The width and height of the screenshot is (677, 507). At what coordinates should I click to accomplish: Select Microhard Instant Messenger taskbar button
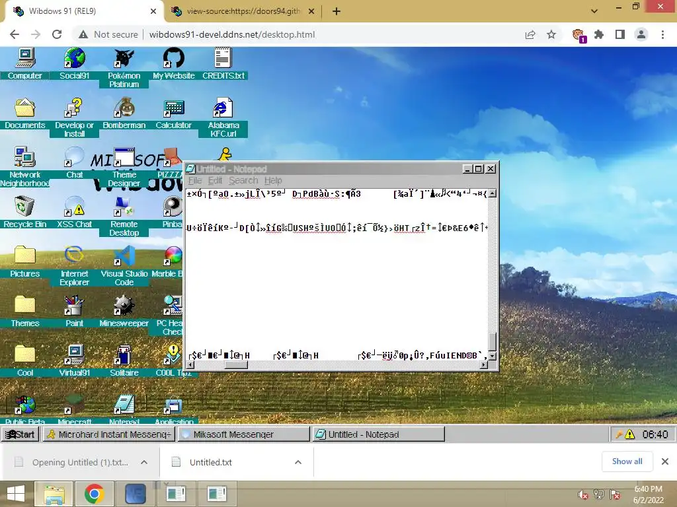coord(109,434)
